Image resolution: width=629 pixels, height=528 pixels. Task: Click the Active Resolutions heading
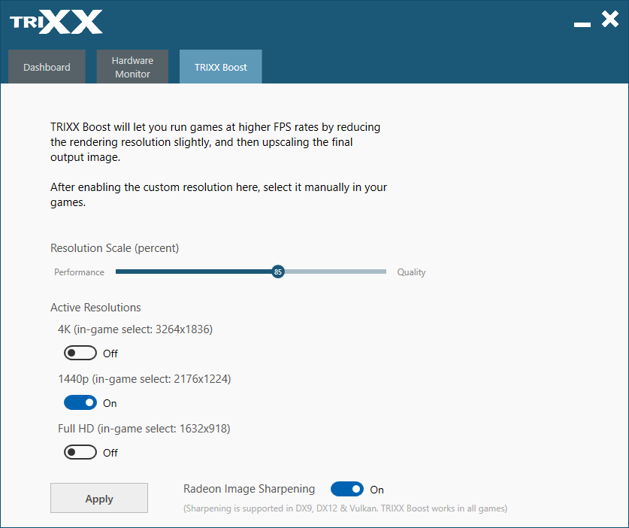pos(95,308)
